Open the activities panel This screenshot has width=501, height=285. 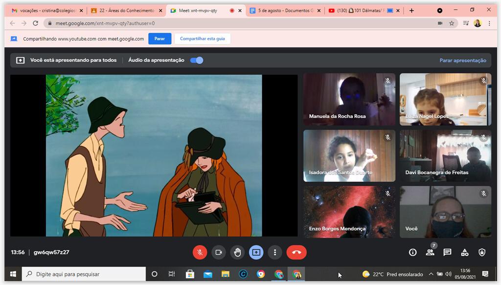[465, 252]
